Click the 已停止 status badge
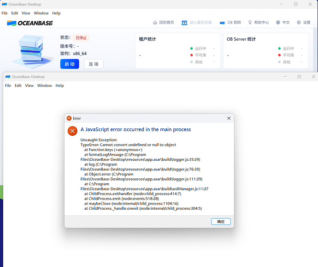The width and height of the screenshot is (318, 267). 81,37
